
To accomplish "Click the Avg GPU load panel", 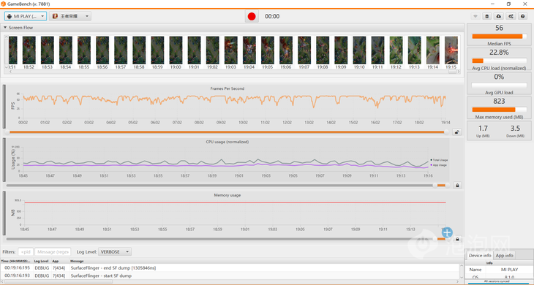I will click(499, 84).
